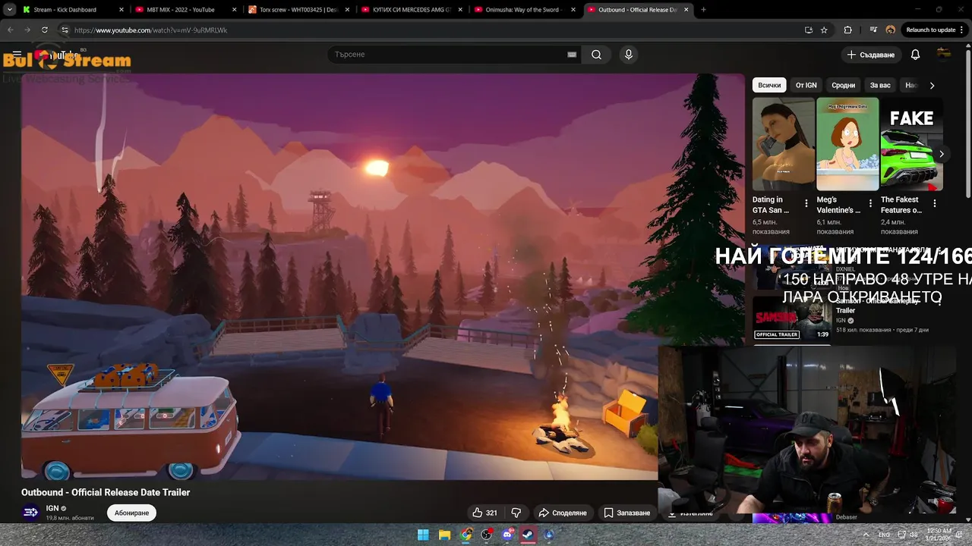972x546 pixels.
Task: Open Steam from the taskbar
Action: [528, 535]
